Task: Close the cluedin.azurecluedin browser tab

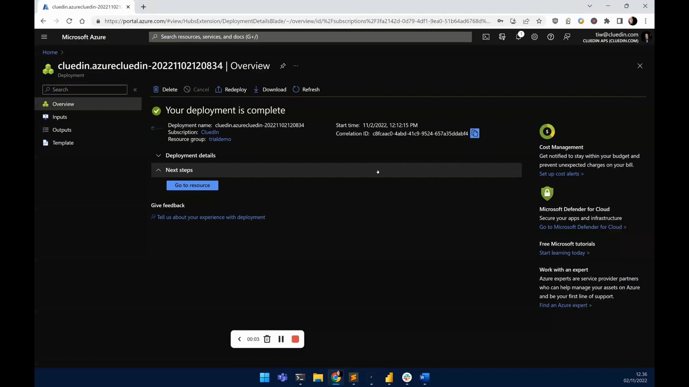Action: pos(128,7)
